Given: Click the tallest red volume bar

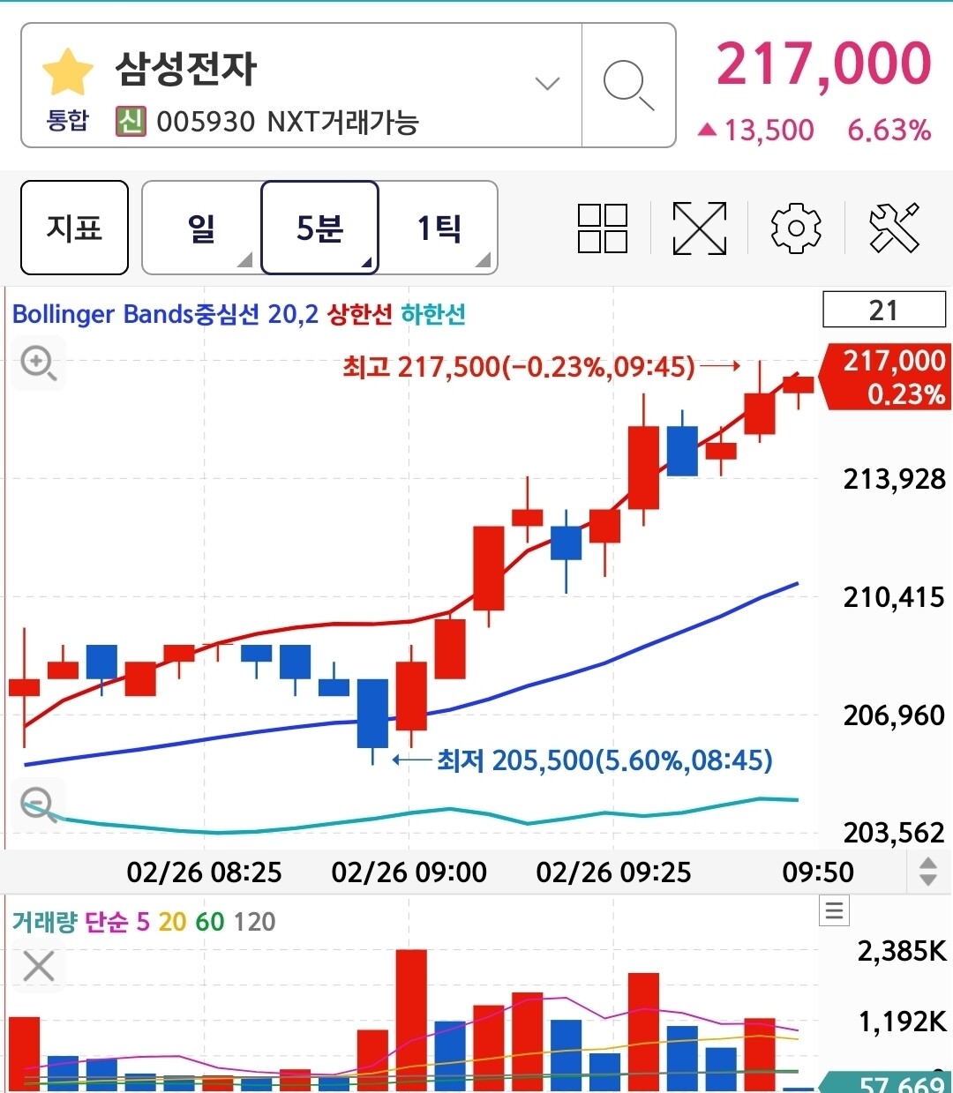Looking at the screenshot, I should [411, 1021].
